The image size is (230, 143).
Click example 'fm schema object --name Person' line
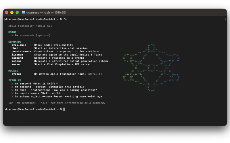58,96
